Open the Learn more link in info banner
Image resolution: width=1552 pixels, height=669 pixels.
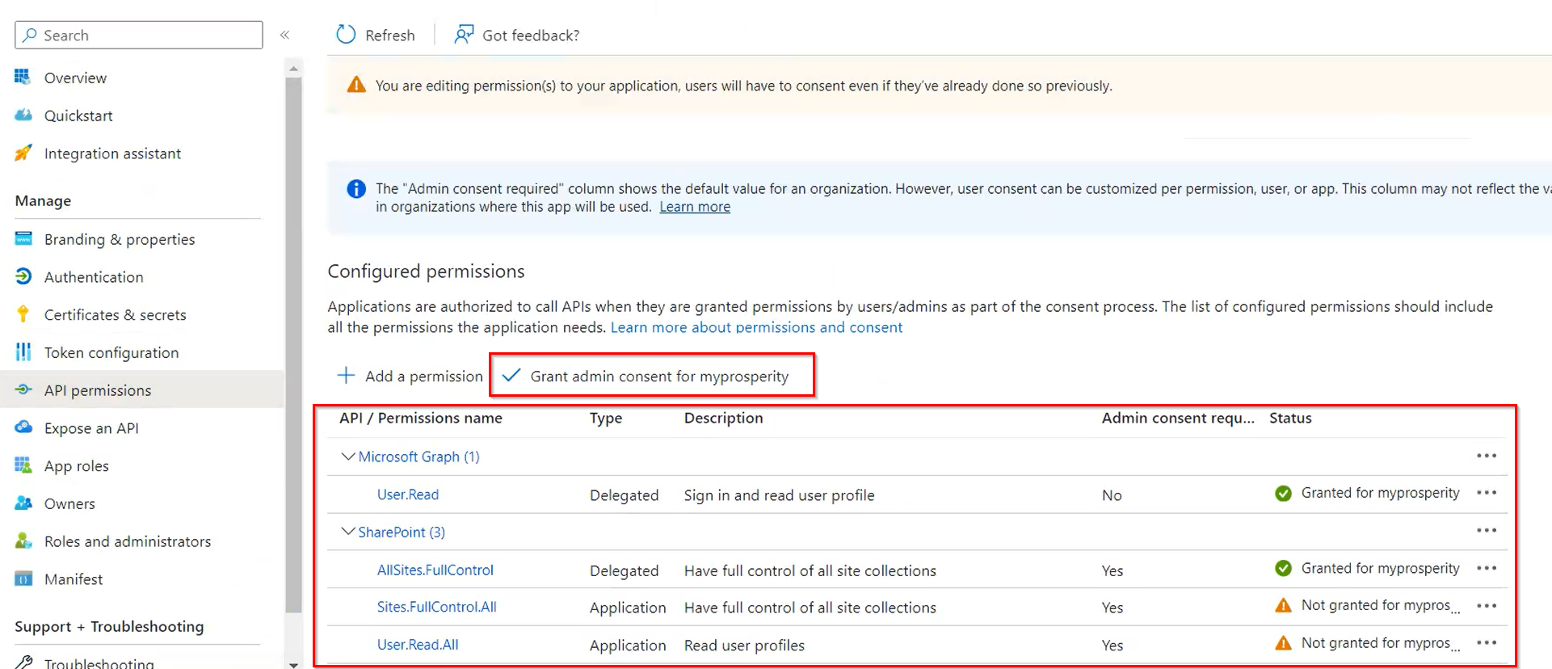[695, 207]
